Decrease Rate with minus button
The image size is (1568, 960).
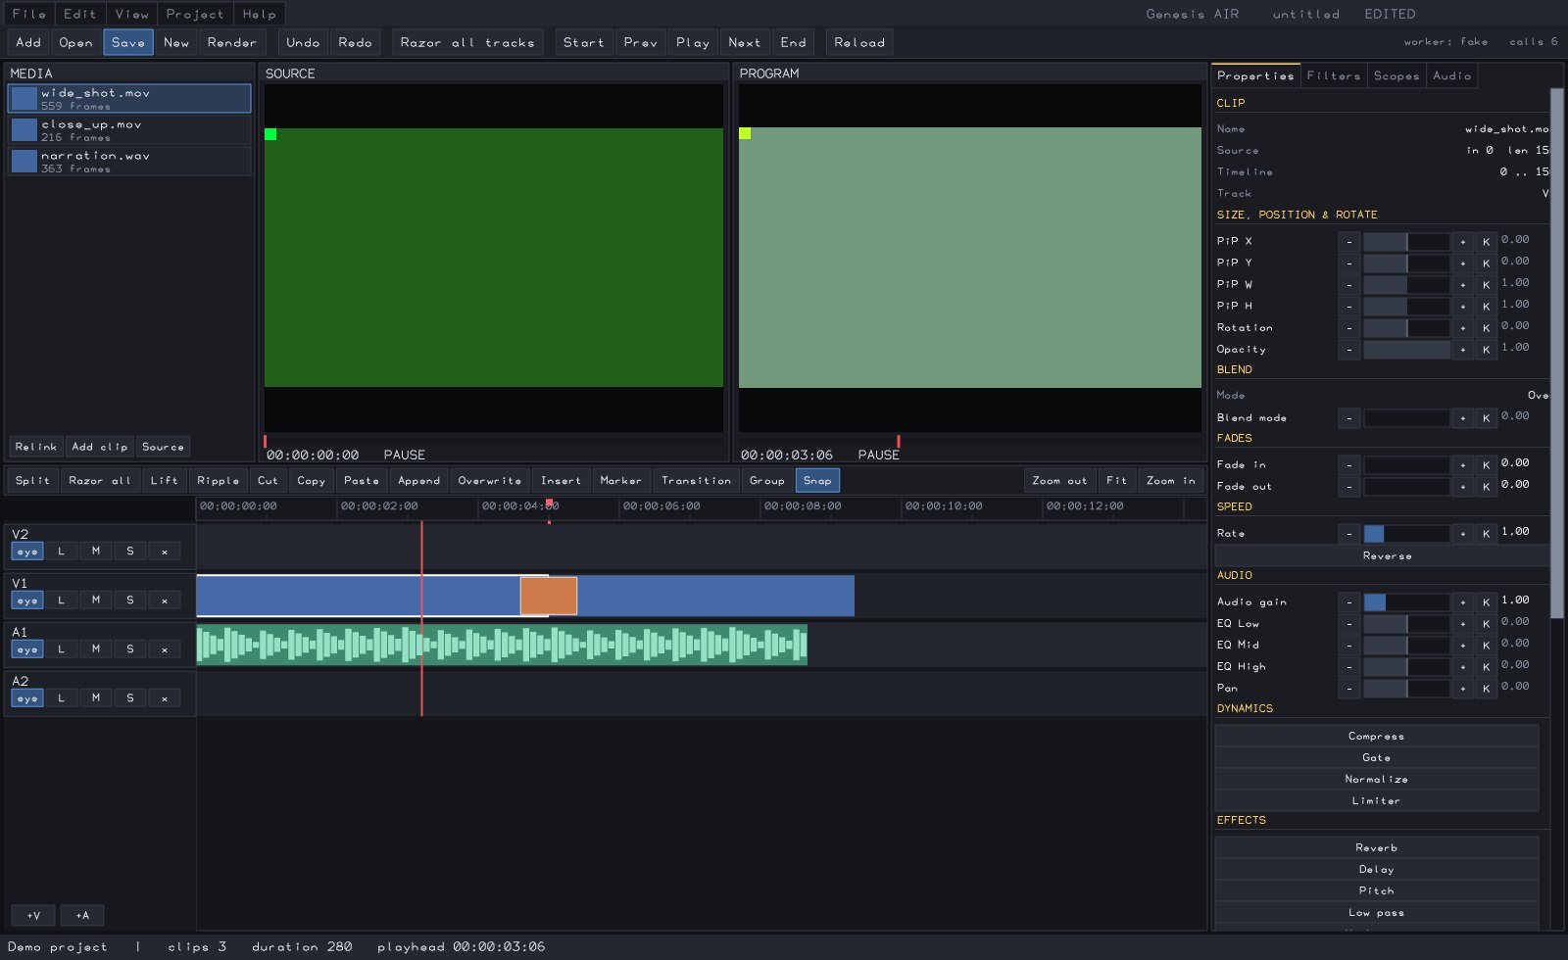[x=1349, y=534]
